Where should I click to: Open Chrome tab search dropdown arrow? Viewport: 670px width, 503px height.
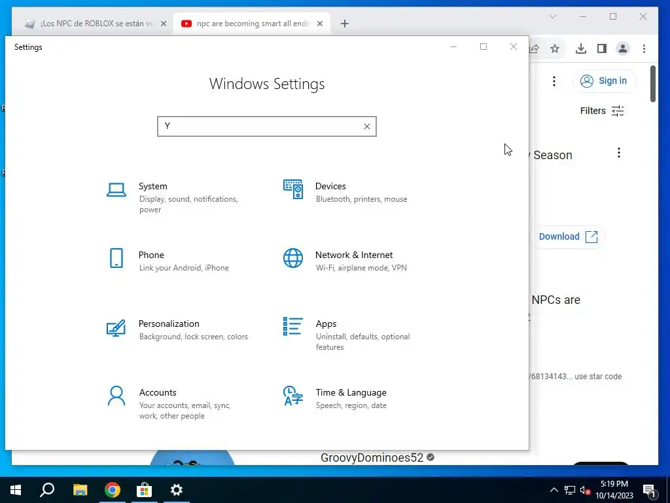click(x=553, y=16)
